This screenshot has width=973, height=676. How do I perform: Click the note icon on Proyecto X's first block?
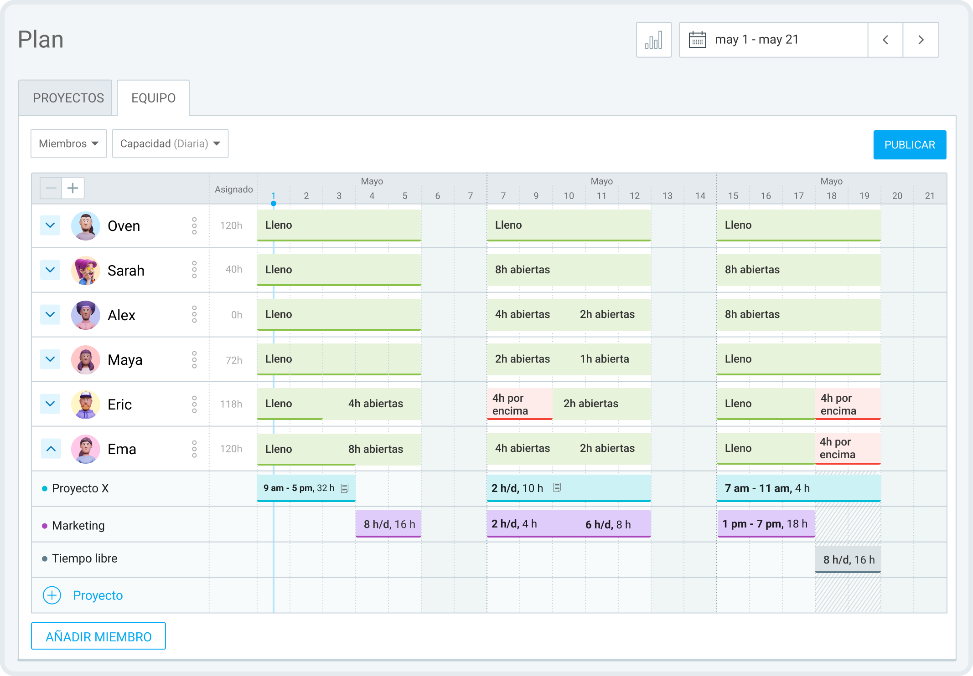click(345, 488)
